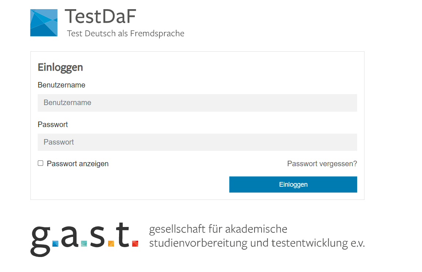Click the red square in g.a.s.t. logo
422x272 pixels.
[x=135, y=243]
